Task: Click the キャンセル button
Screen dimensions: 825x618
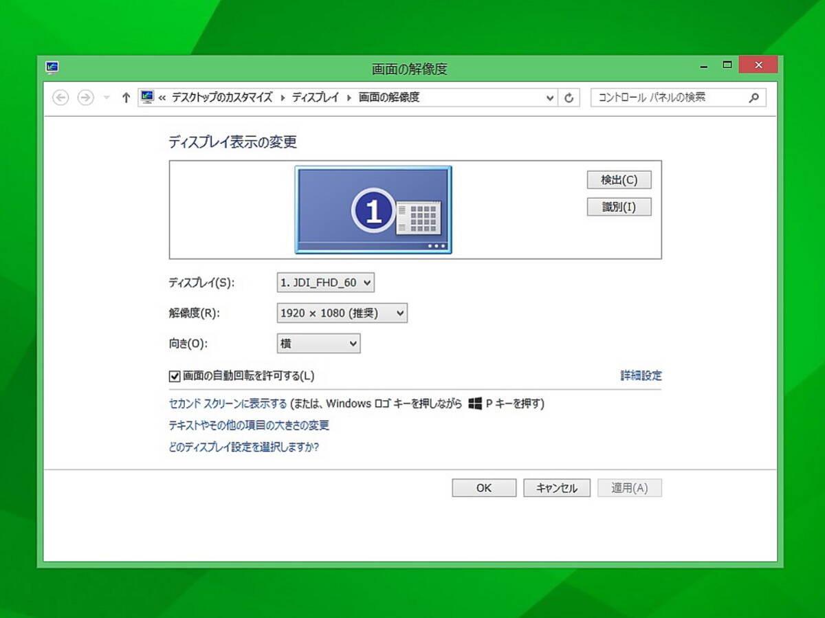Action: point(556,488)
